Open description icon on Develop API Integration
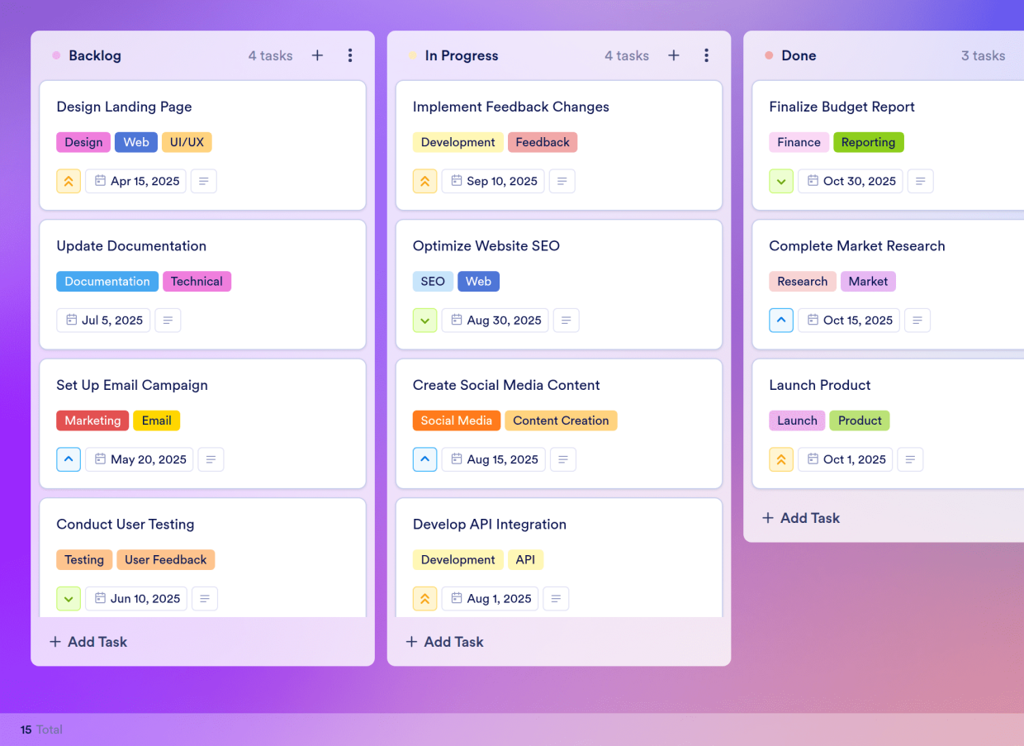Screen dimensions: 1024x746 click(556, 598)
